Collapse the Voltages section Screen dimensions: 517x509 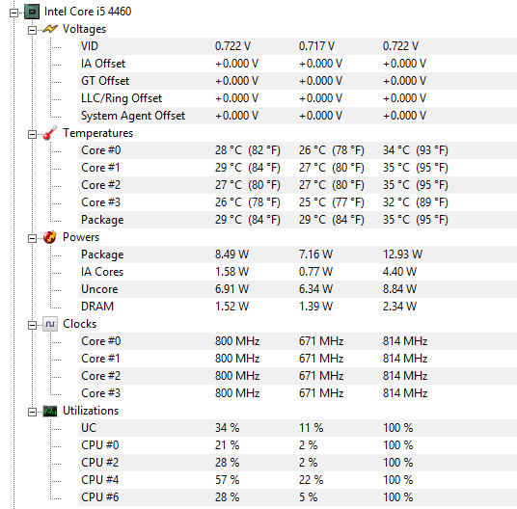click(32, 30)
